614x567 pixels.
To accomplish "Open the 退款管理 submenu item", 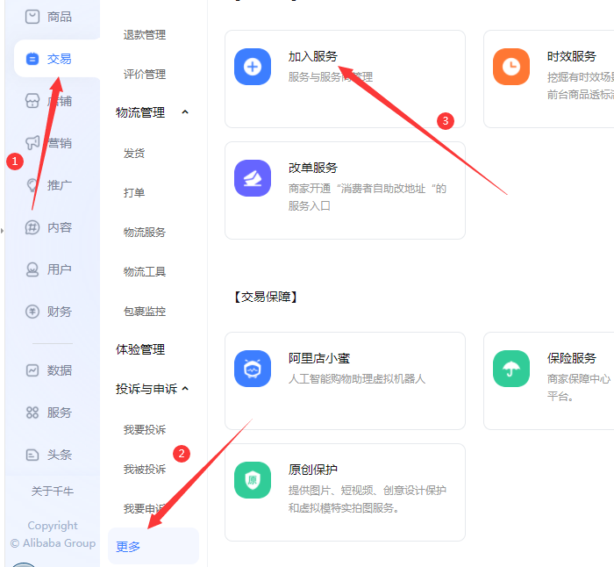I will click(x=145, y=35).
